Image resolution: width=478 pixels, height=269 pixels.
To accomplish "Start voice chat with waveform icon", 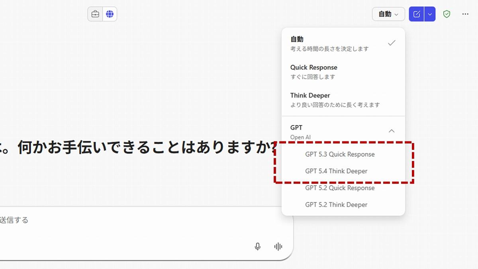I will 278,247.
